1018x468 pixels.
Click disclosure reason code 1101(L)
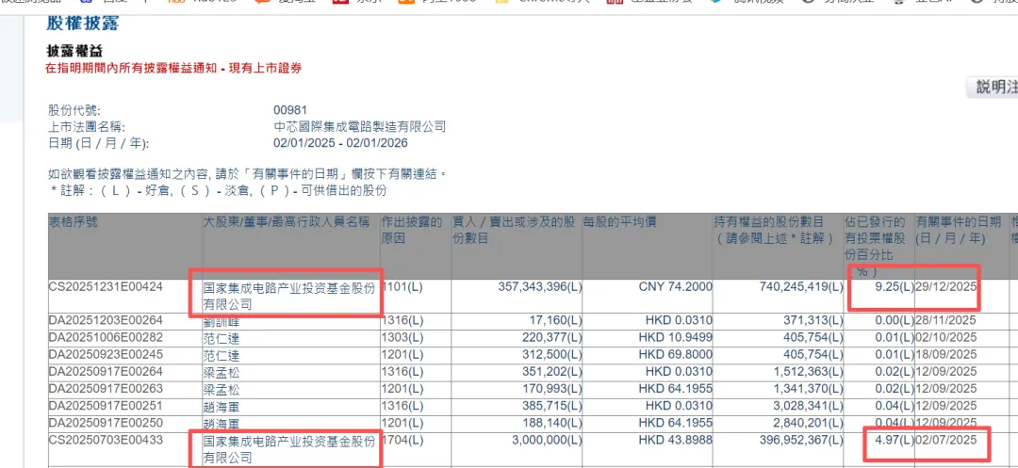tap(402, 286)
